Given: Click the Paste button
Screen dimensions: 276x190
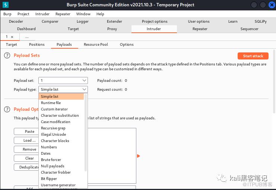Looking at the screenshot, I should click(29, 132).
